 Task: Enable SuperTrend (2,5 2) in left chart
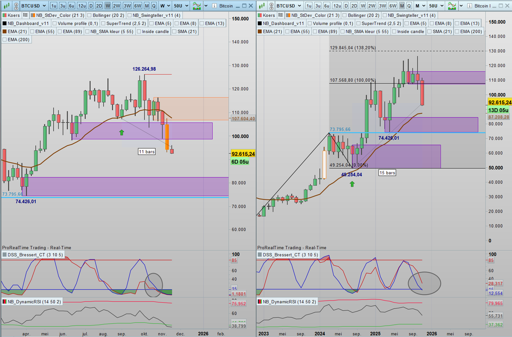102,23
